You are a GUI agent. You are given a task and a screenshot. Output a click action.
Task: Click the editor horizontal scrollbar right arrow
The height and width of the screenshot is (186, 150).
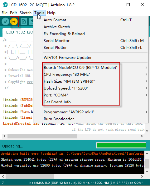(x=142, y=136)
